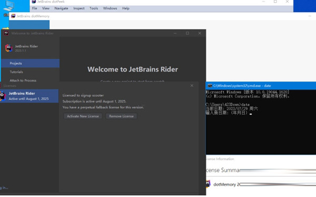316x197 pixels.
Task: Select JetBrains Rider license entry
Action: [29, 96]
